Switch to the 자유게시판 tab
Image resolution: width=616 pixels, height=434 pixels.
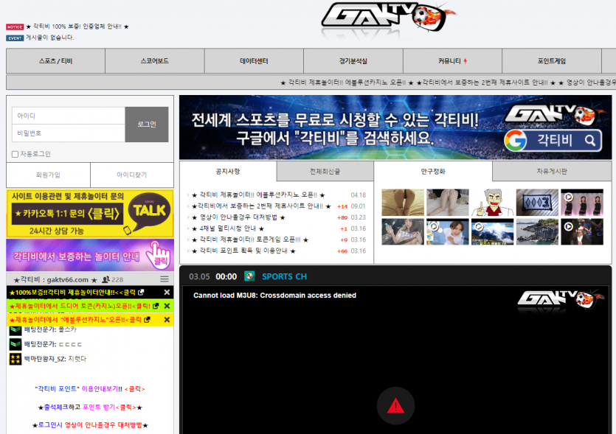552,172
